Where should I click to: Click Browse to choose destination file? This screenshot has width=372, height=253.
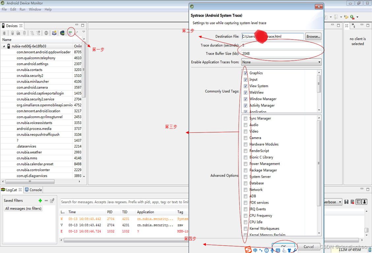(313, 36)
